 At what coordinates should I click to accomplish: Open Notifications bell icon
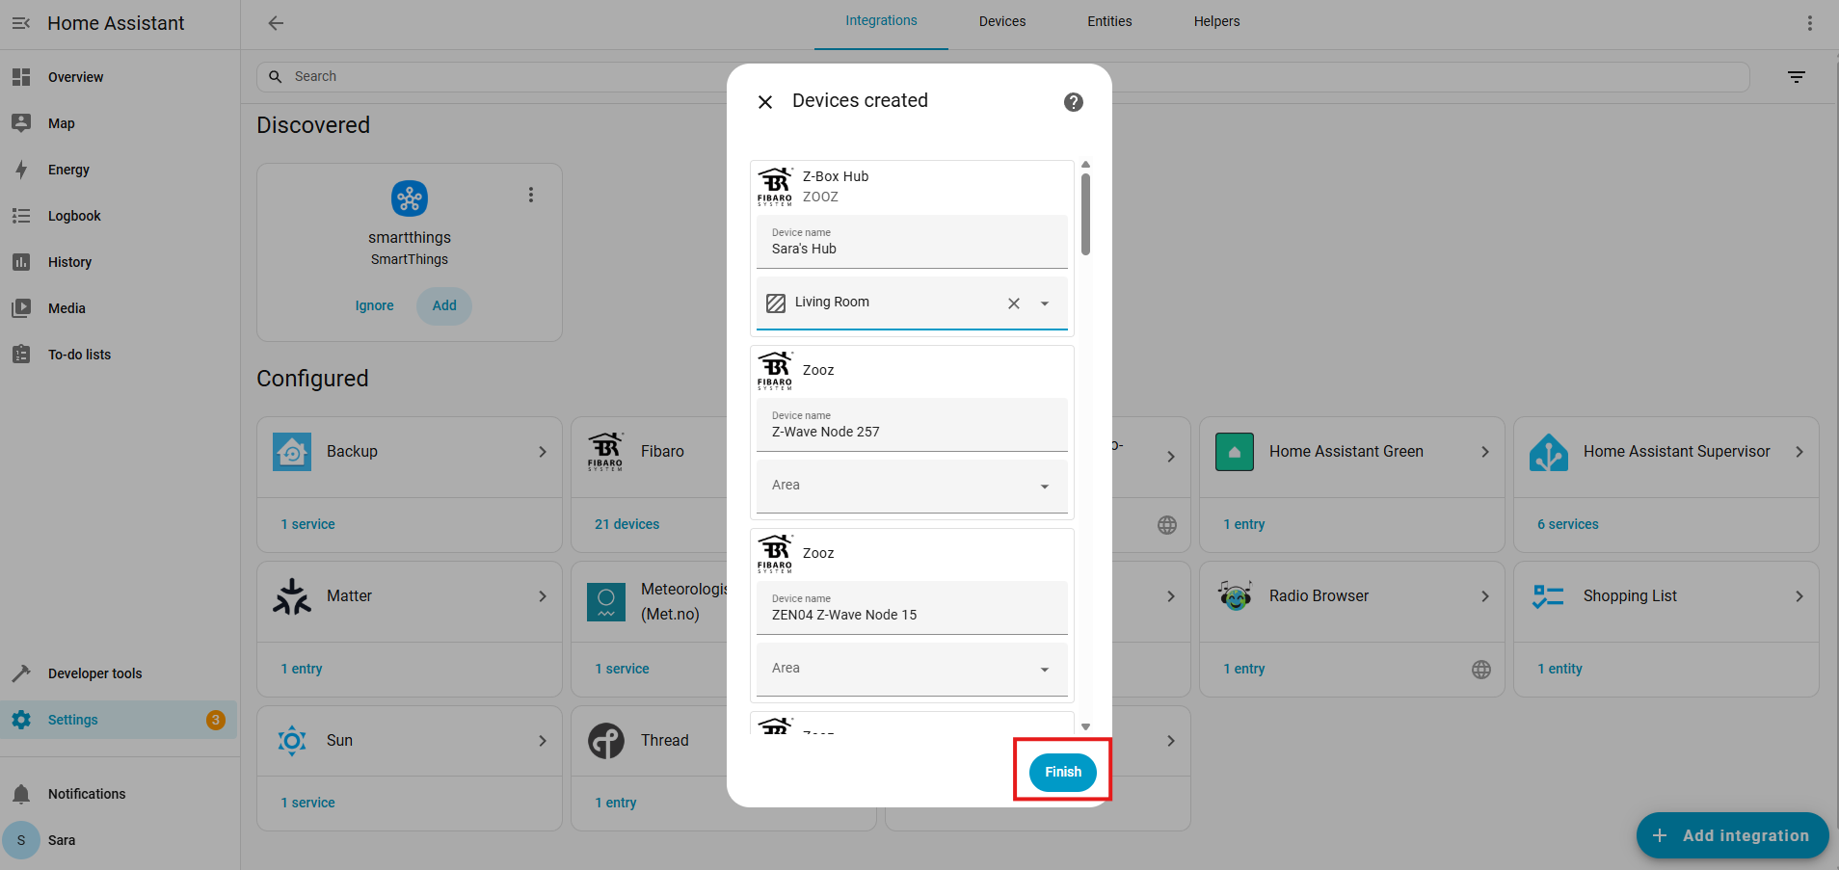click(x=21, y=794)
